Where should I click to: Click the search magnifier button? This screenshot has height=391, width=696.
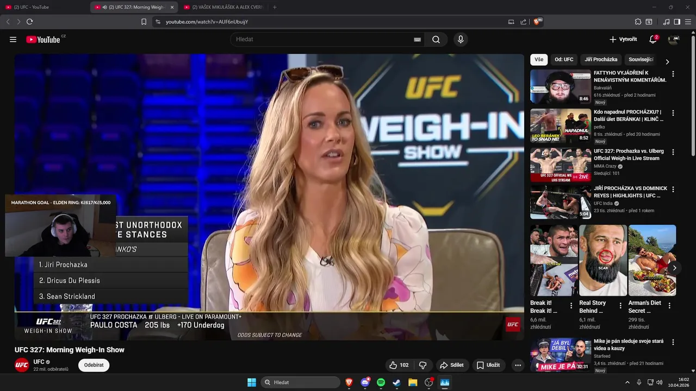(436, 40)
